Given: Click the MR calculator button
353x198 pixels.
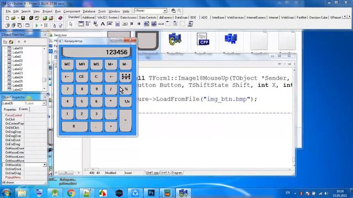Looking at the screenshot, I should [x=82, y=64].
